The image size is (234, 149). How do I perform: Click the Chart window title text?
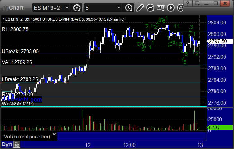16,8
